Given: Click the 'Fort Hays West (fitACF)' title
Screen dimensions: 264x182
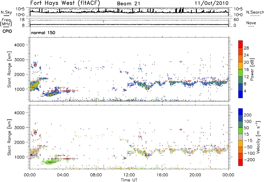Looking at the screenshot, I should pos(65,3).
